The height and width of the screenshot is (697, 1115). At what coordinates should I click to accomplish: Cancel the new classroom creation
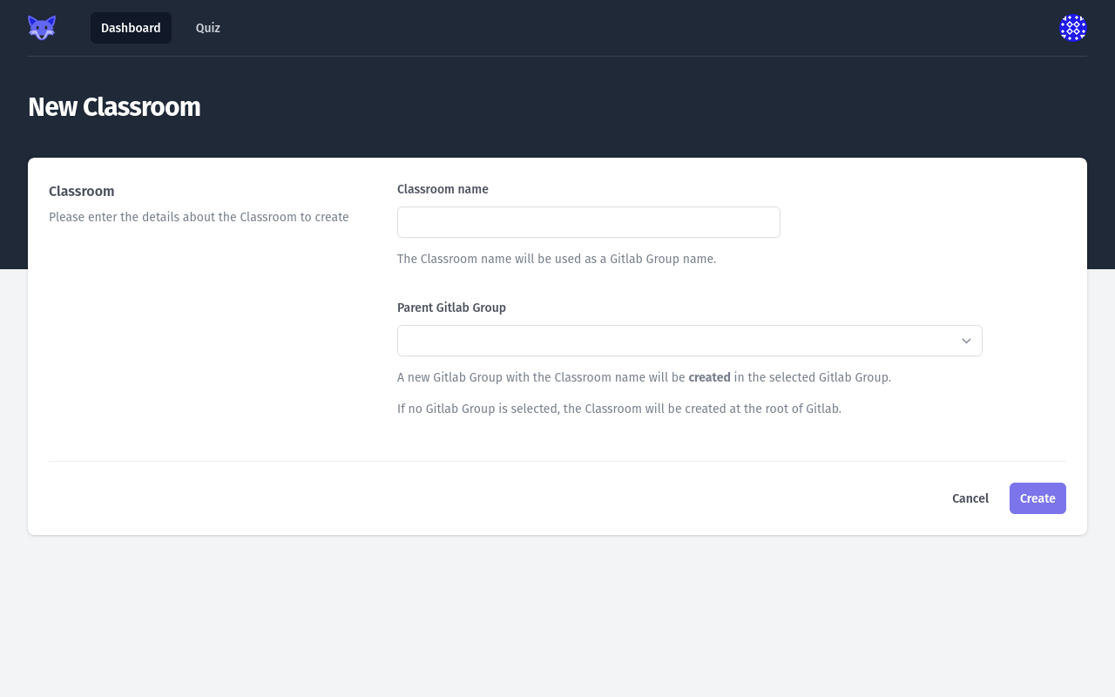970,498
